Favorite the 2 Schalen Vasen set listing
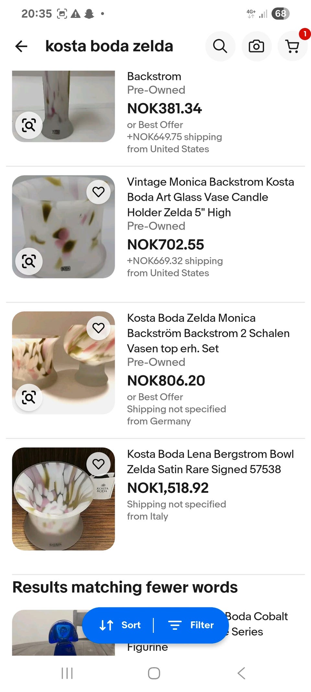Viewport: 311px width, 692px height. [x=98, y=328]
